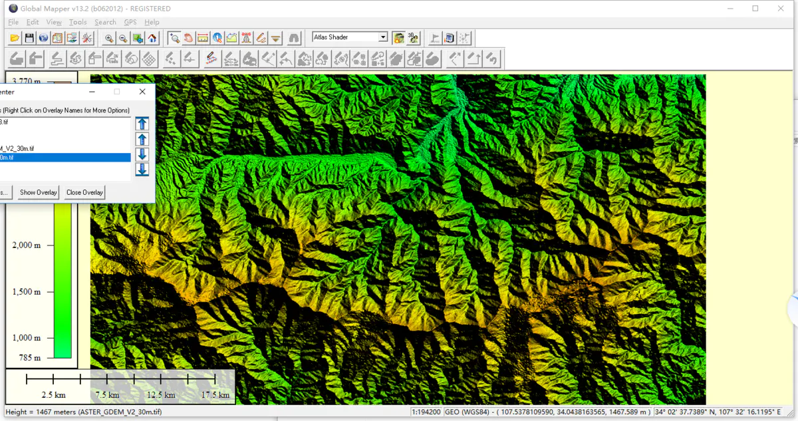Click the grid feature digitizer icon
Viewport: 798px width, 421px height.
(x=150, y=59)
